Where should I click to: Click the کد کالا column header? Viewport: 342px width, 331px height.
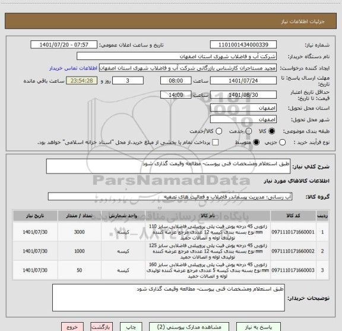point(293,216)
